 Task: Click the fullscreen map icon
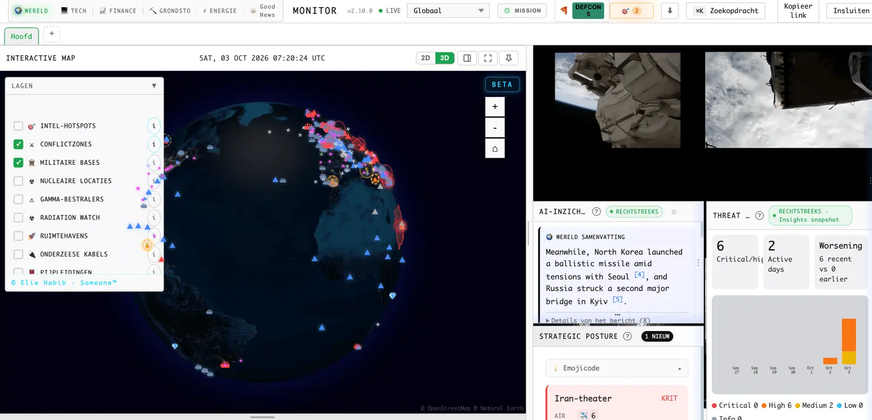click(488, 58)
